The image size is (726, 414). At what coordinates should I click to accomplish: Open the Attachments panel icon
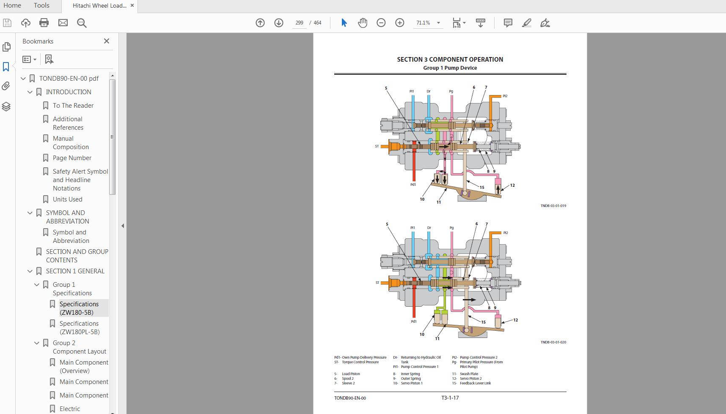click(x=7, y=86)
